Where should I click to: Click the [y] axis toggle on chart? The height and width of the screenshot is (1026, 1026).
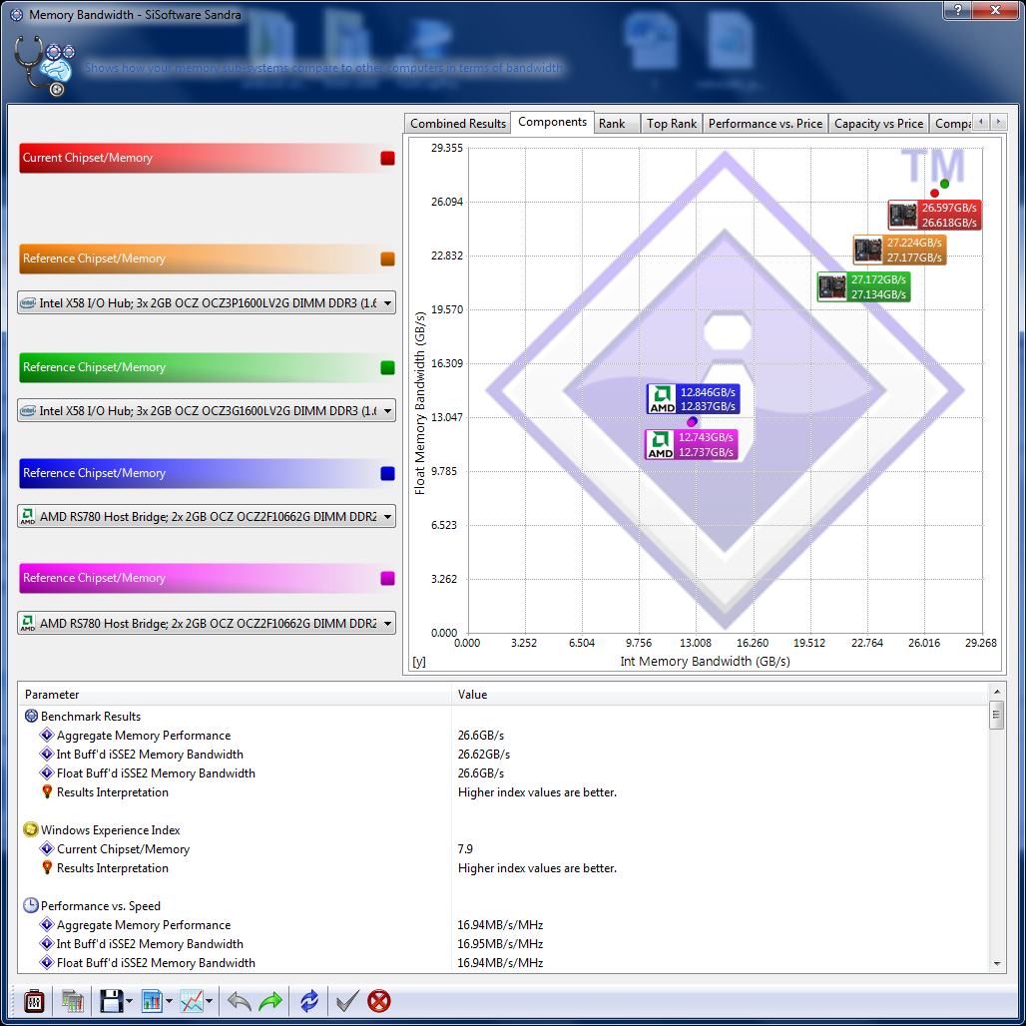(x=419, y=662)
